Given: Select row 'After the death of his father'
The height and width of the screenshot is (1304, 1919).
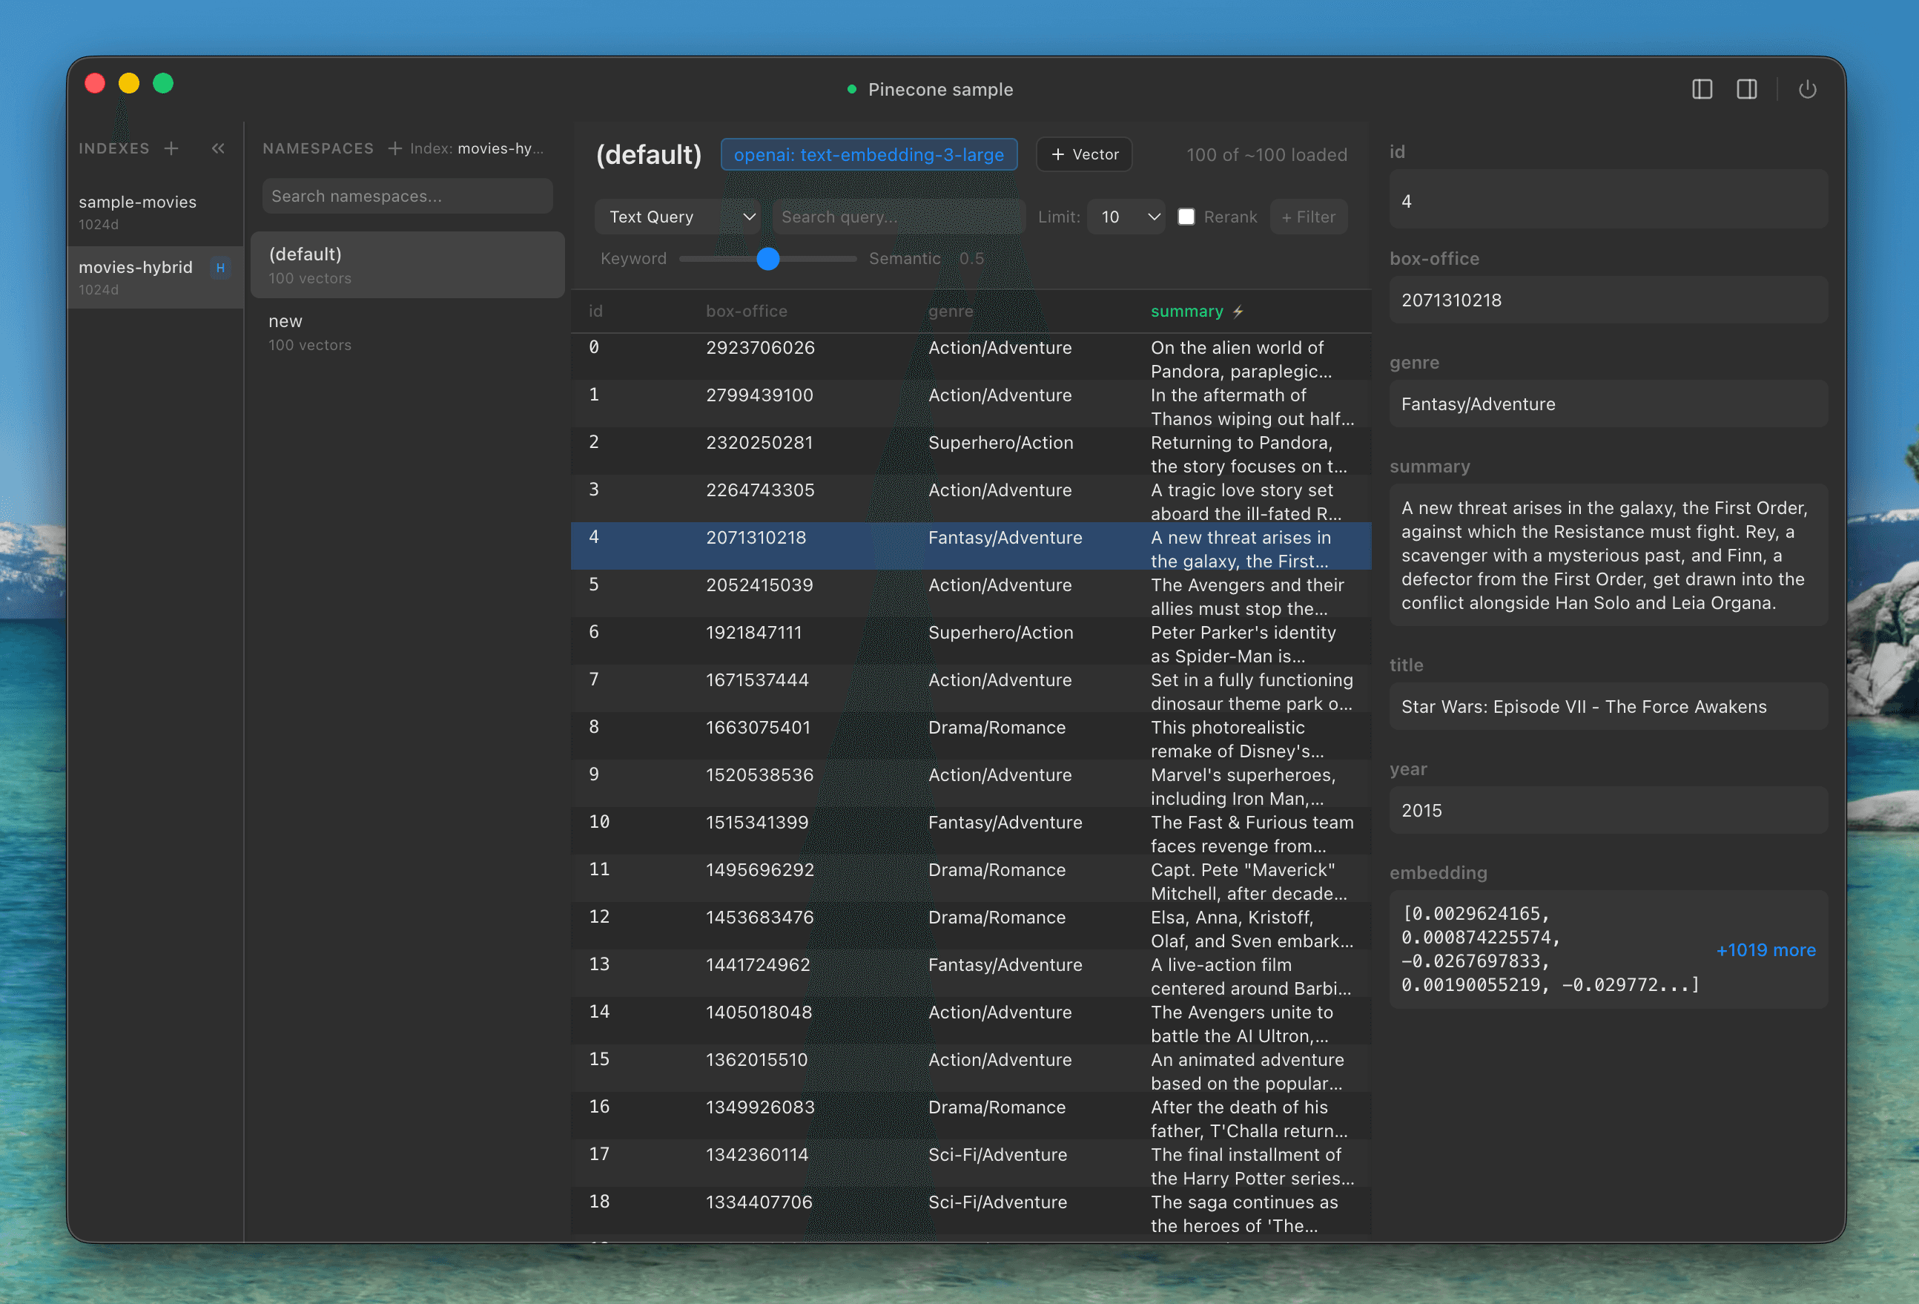Looking at the screenshot, I should coord(971,1117).
